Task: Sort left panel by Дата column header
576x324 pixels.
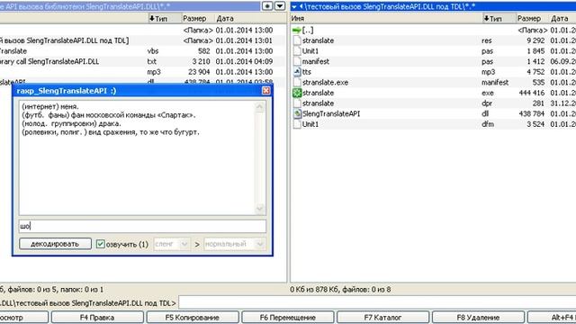Action: 250,18
